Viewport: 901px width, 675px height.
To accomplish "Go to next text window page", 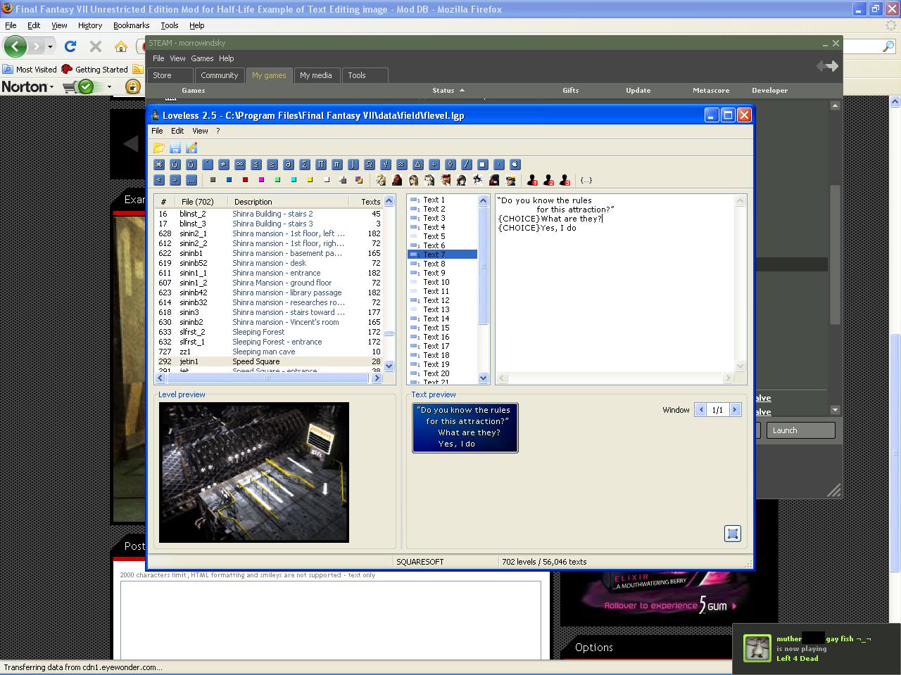I will point(735,410).
